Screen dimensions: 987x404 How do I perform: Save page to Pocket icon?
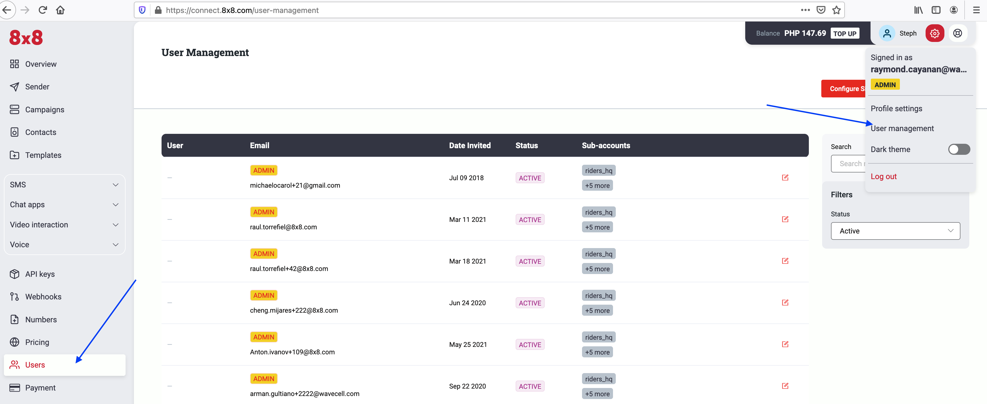(x=821, y=10)
